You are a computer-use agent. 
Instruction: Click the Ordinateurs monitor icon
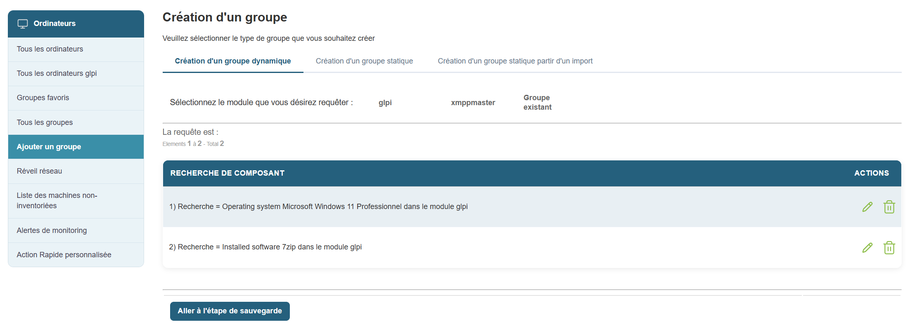click(23, 24)
